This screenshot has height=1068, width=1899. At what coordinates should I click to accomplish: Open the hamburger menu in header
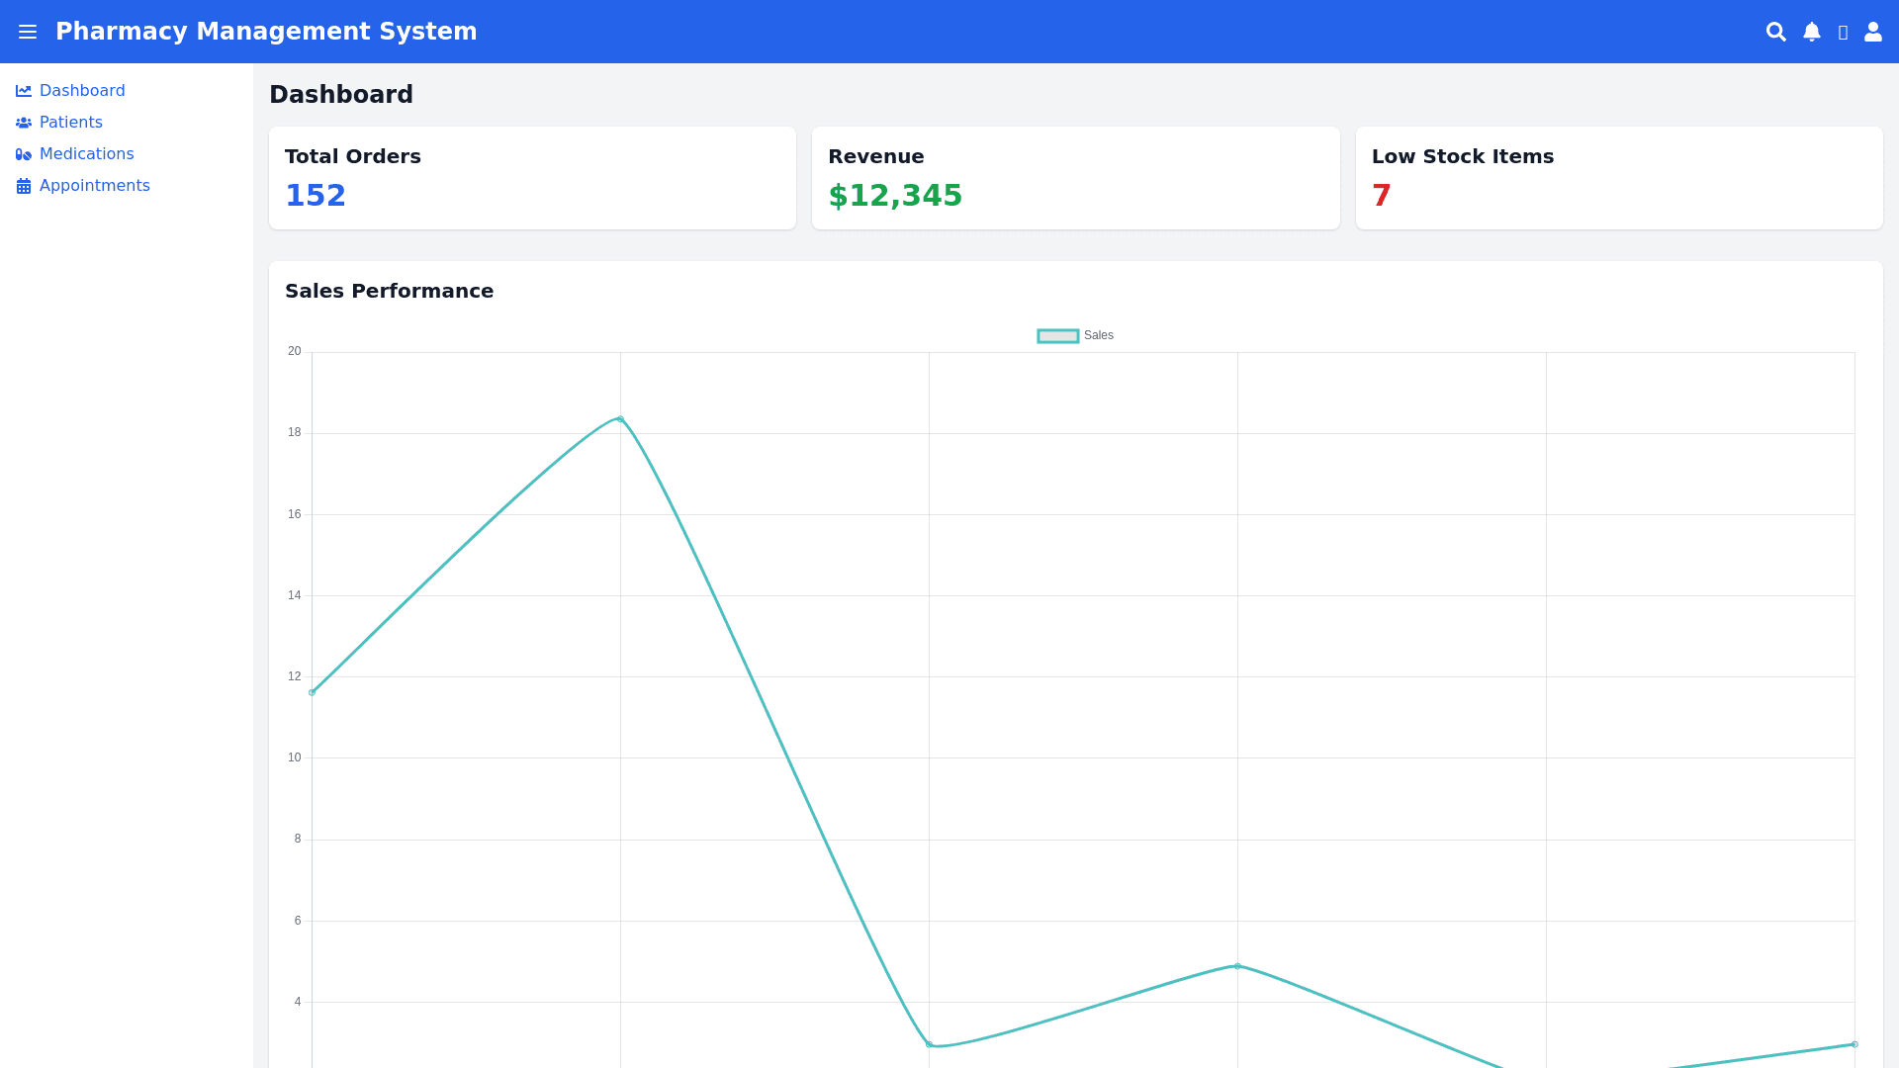click(x=28, y=32)
